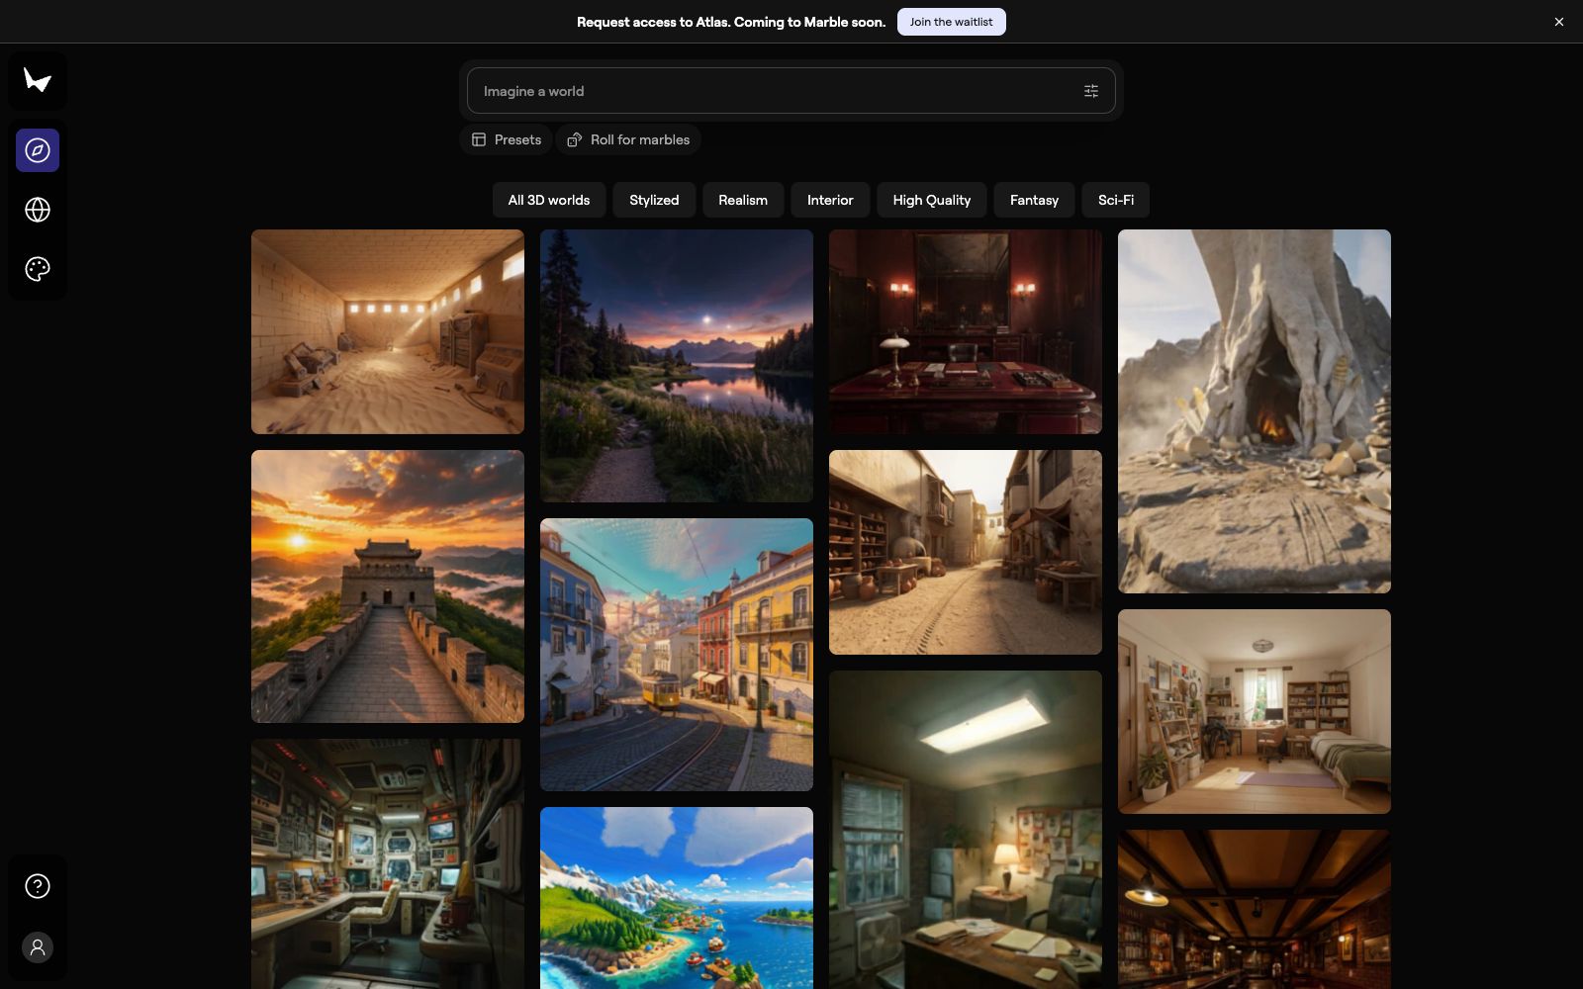Select the Sci-Fi filter
Screen dimensions: 1583x989
click(1116, 200)
